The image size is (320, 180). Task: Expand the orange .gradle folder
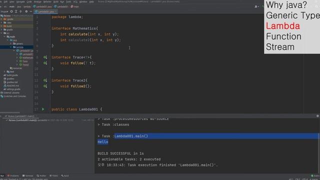pos(1,19)
